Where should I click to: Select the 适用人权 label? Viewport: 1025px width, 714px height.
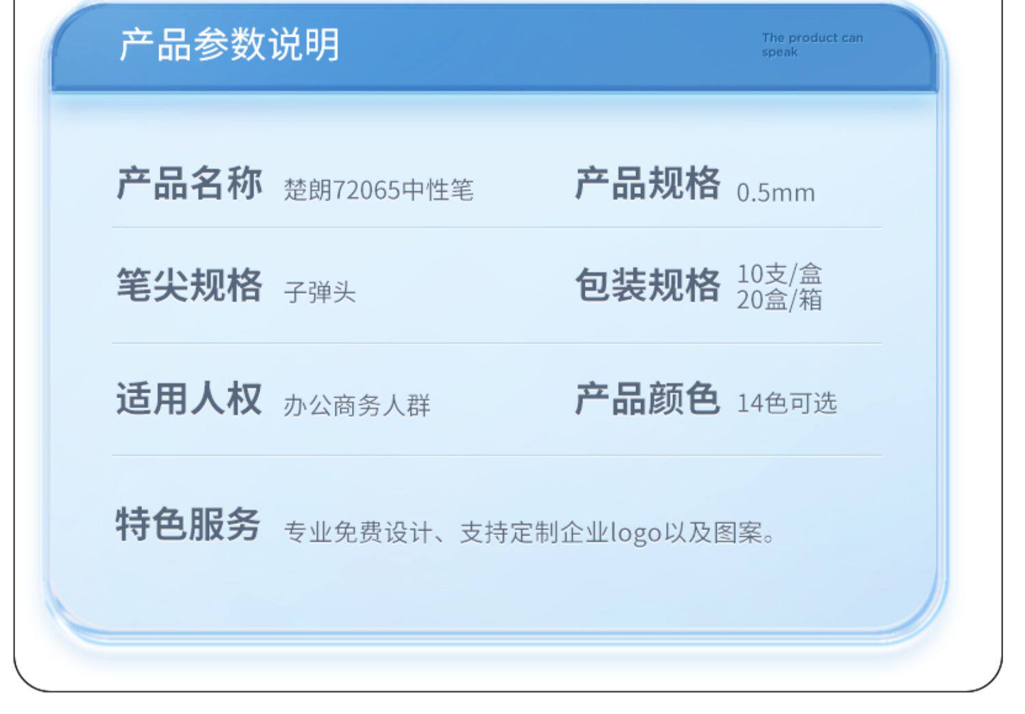point(189,398)
